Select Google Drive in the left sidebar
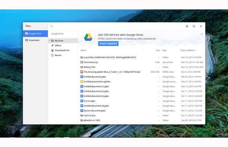This screenshot has width=228, height=147. (35, 33)
